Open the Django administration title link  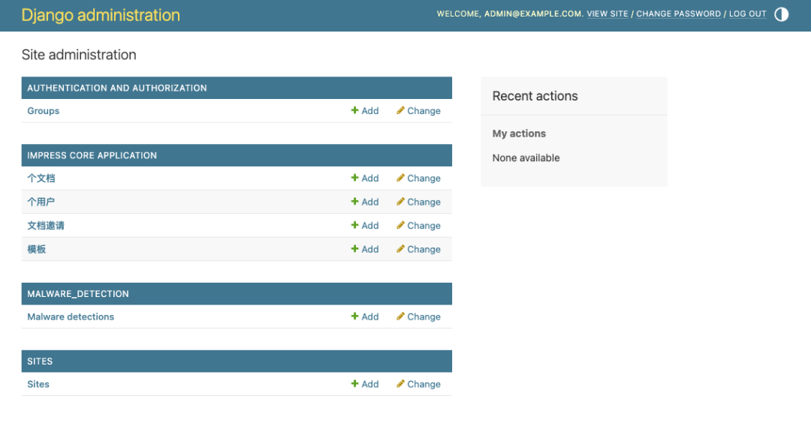point(101,15)
